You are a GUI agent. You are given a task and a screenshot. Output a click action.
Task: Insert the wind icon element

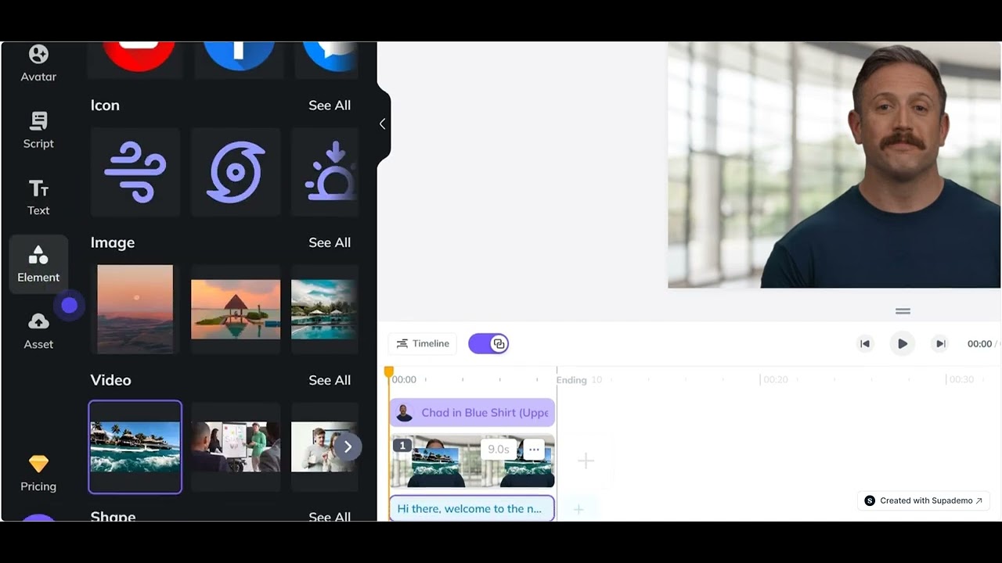point(135,172)
